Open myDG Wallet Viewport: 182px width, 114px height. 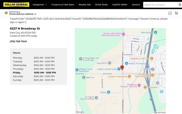120,5
